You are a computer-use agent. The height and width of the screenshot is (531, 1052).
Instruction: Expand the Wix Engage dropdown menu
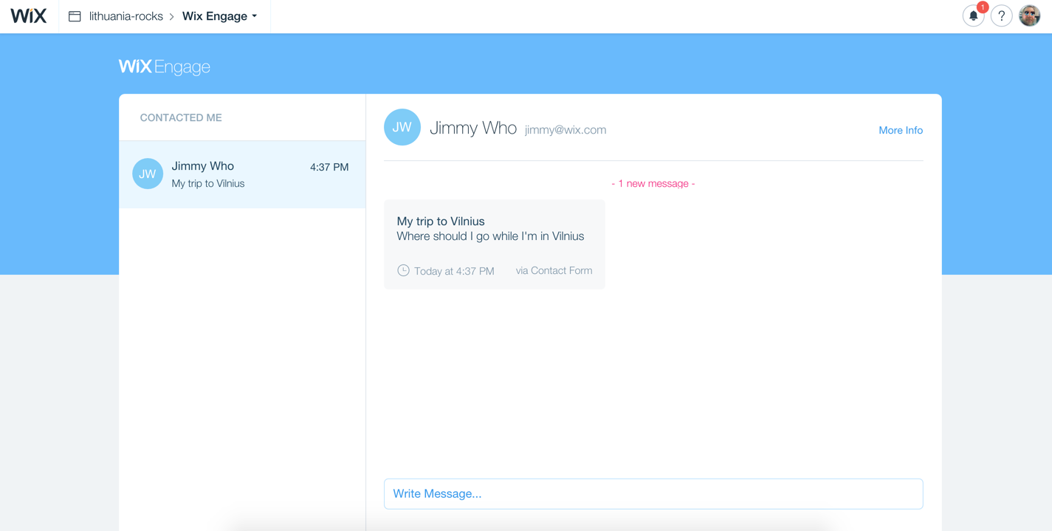click(x=220, y=16)
